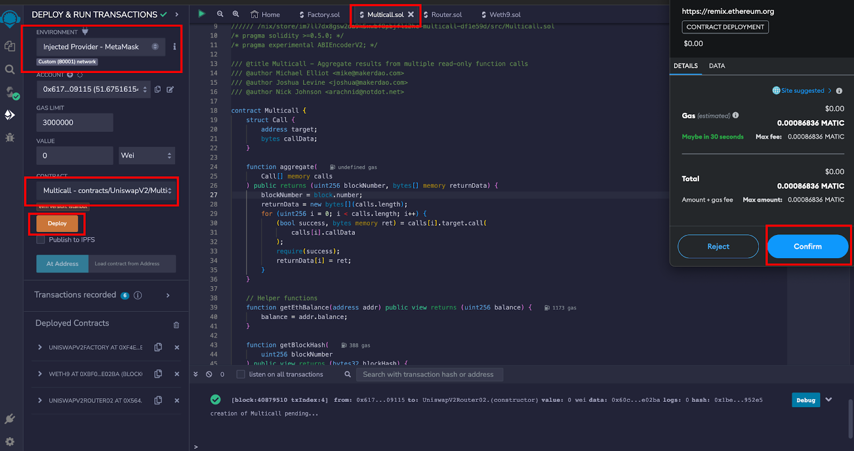Switch to the Factory.sol tab

pyautogui.click(x=320, y=14)
